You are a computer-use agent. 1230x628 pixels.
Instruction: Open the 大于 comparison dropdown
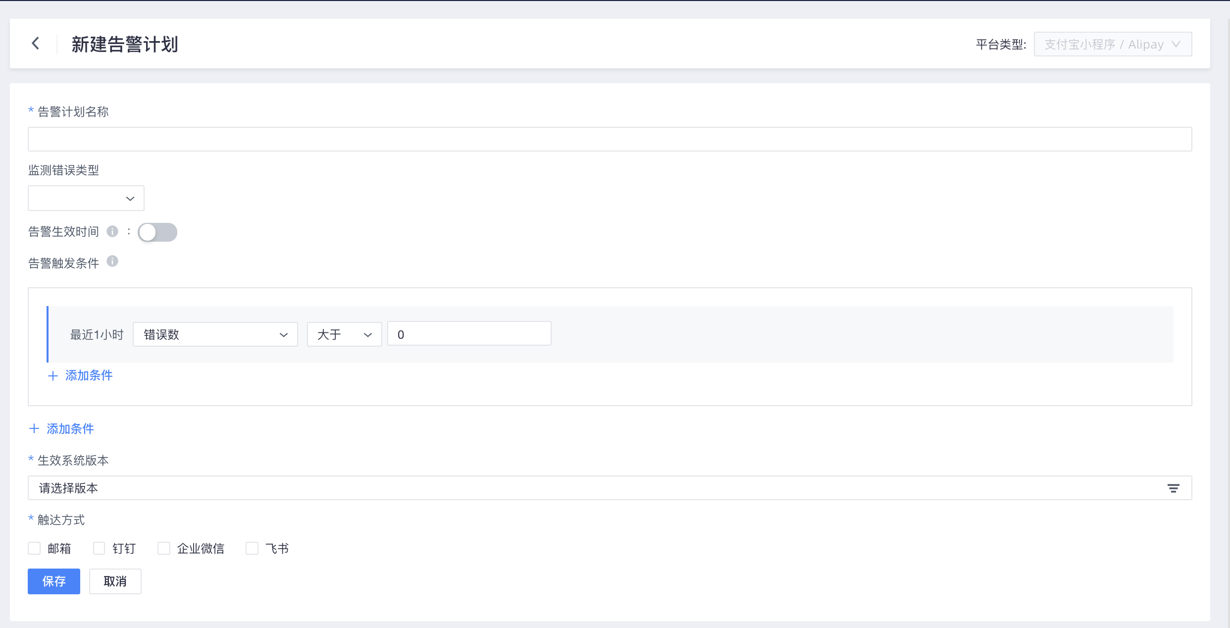point(345,334)
